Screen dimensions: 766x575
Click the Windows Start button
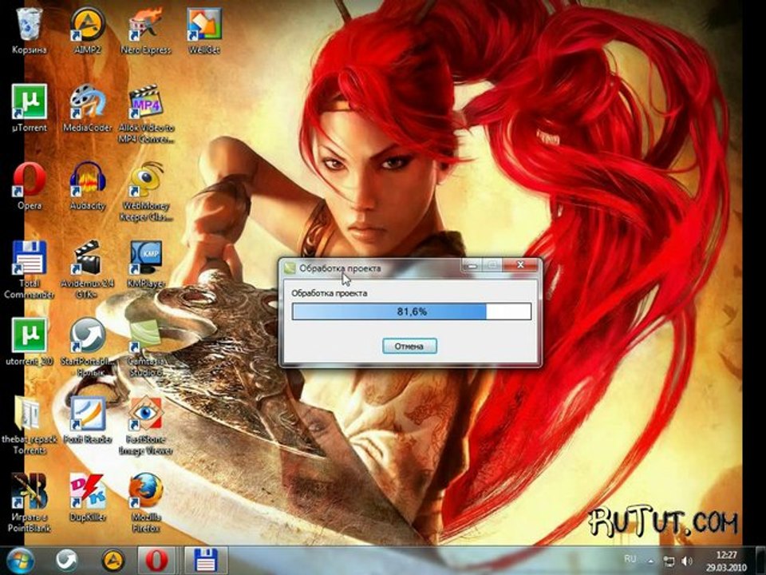20,561
